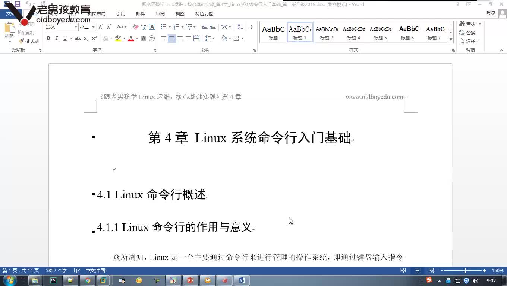The width and height of the screenshot is (507, 286).
Task: Align paragraph left
Action: [x=164, y=38]
